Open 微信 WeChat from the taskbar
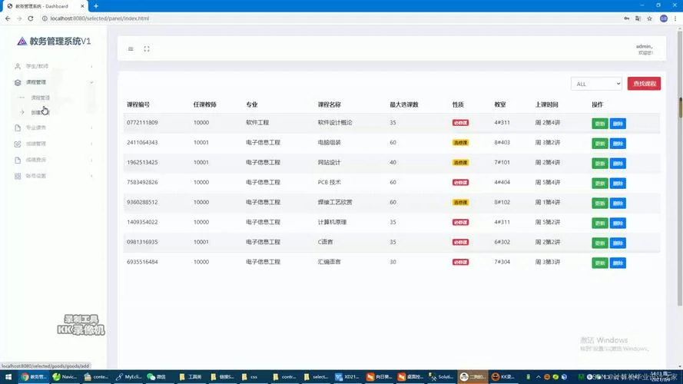 click(x=157, y=376)
